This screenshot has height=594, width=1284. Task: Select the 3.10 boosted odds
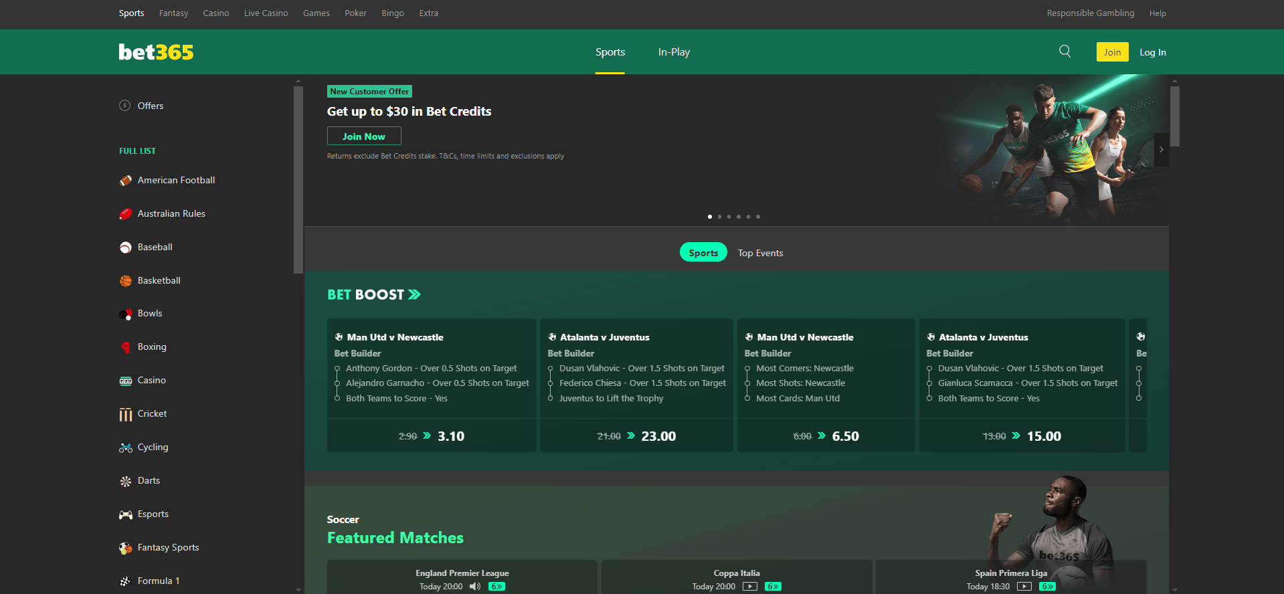coord(451,436)
